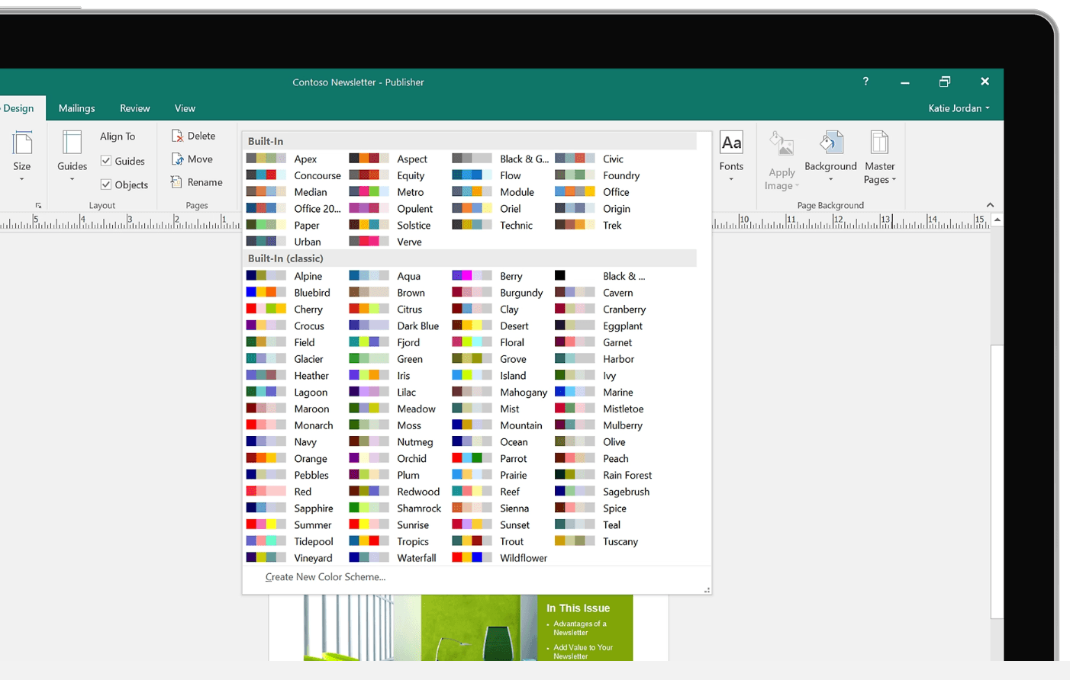Viewport: 1070px width, 680px height.
Task: Toggle the Guides checkbox
Action: point(108,161)
